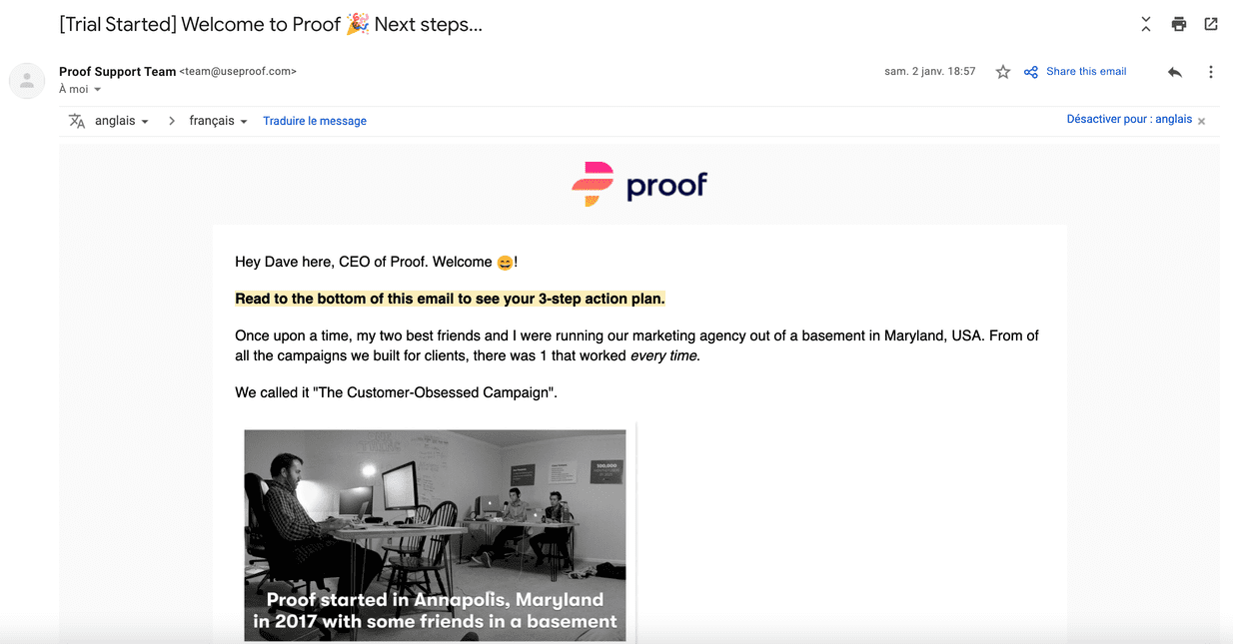
Task: Print this email with the printer icon
Action: [1179, 25]
